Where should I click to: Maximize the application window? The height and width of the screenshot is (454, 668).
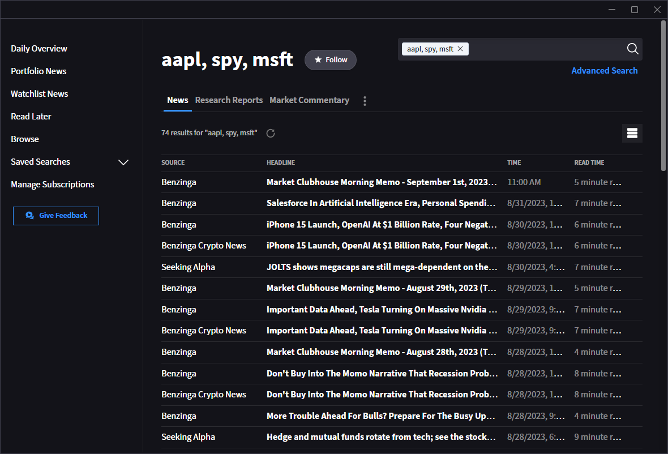click(x=635, y=10)
